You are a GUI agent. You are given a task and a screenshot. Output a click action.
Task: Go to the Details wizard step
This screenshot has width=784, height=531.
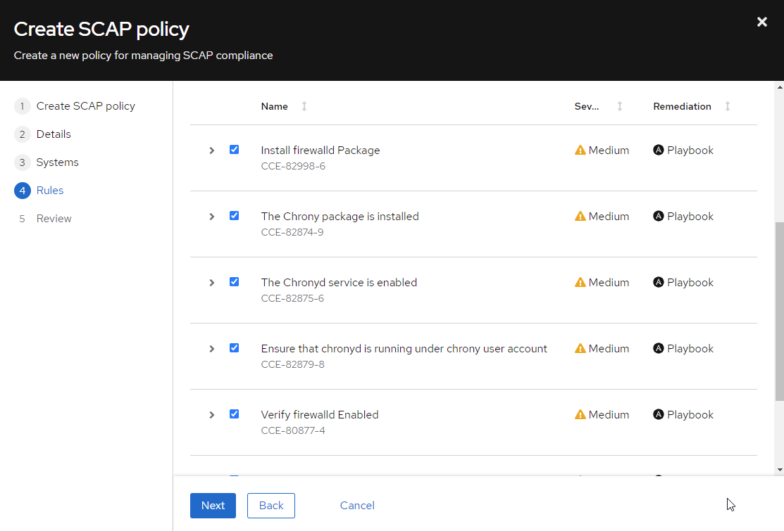click(53, 134)
